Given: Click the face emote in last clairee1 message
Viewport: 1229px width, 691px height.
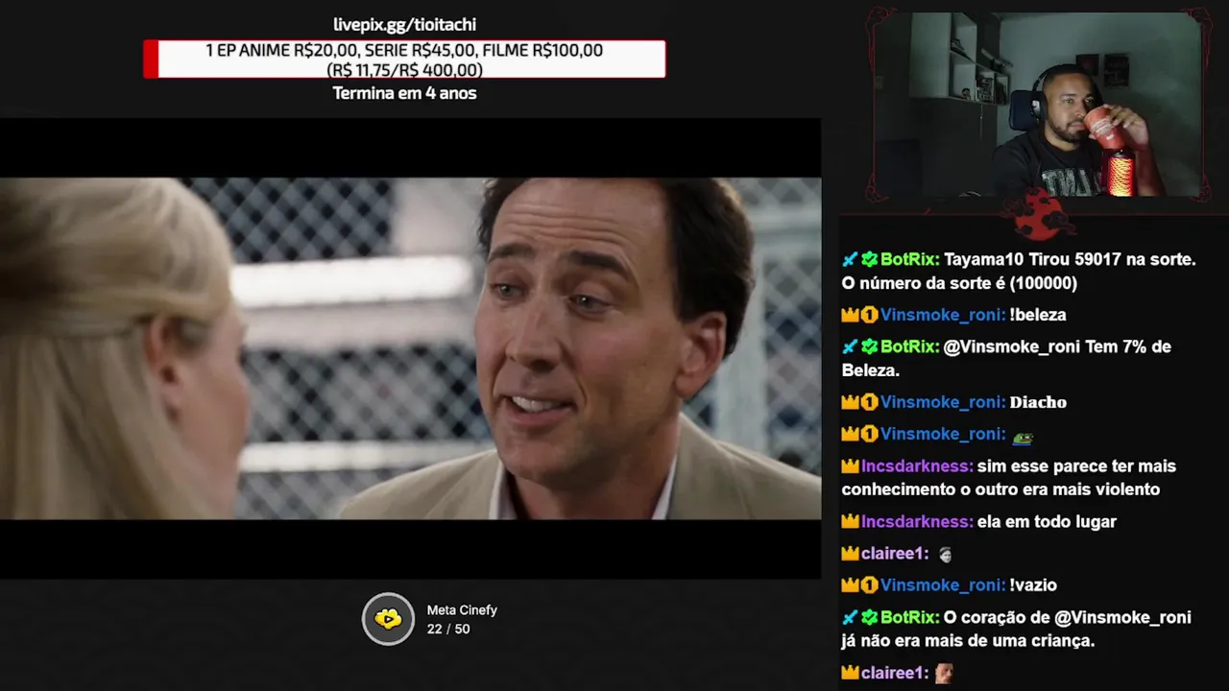Looking at the screenshot, I should coord(945,673).
